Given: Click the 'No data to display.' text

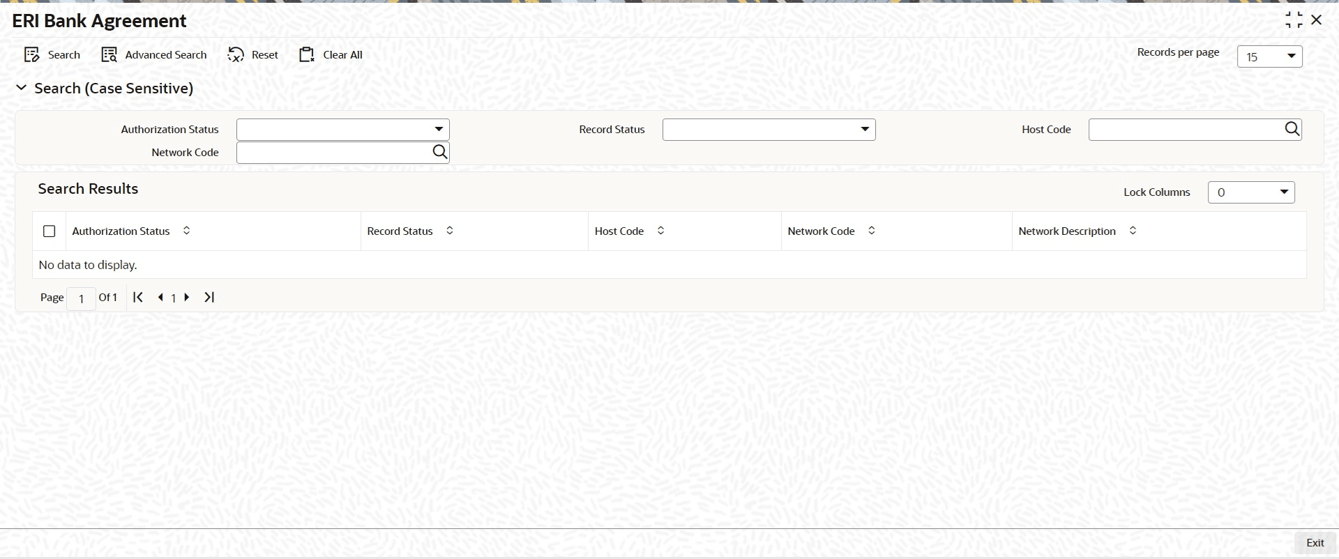Looking at the screenshot, I should pos(88,265).
